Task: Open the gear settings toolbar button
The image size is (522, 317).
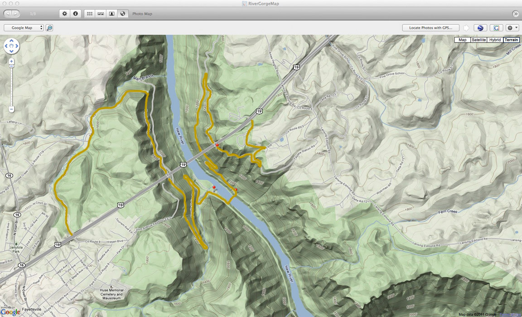Action: pyautogui.click(x=64, y=14)
